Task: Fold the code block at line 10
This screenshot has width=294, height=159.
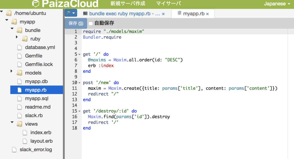Action: pyautogui.click(x=80, y=83)
